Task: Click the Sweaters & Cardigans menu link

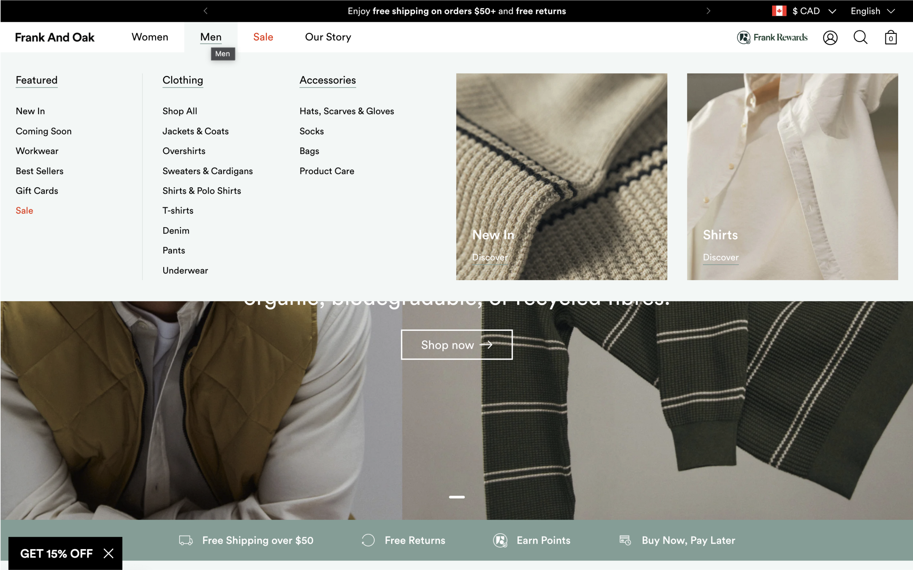Action: tap(208, 171)
